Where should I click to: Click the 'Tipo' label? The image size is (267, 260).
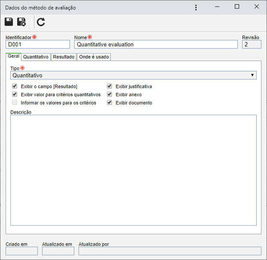coord(15,68)
